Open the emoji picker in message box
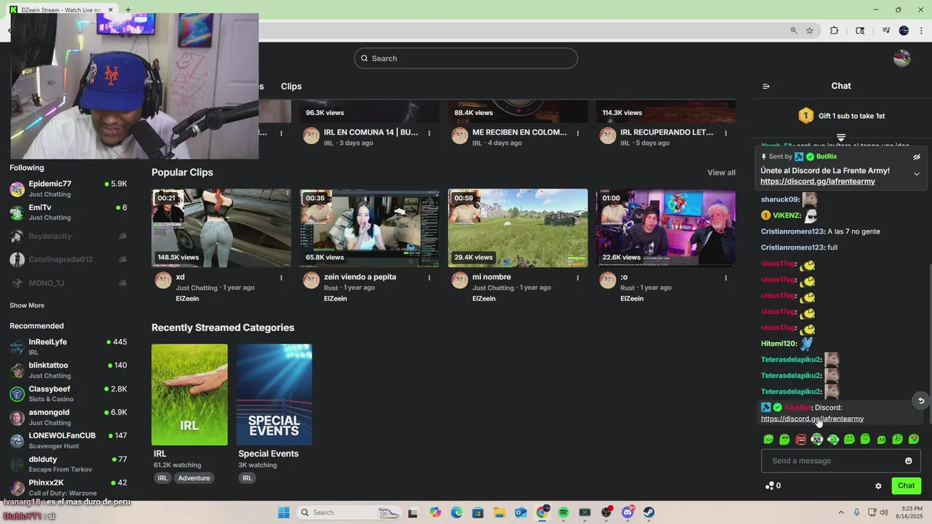Screen dimensions: 932x524 (908, 461)
